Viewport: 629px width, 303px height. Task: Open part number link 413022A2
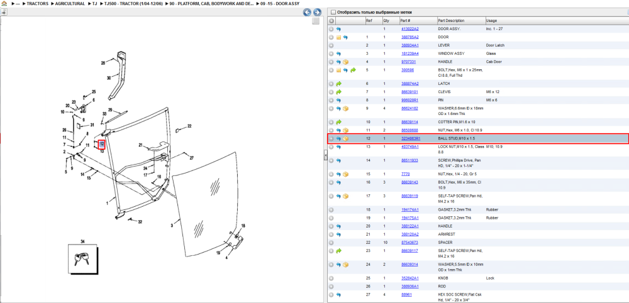pos(410,30)
